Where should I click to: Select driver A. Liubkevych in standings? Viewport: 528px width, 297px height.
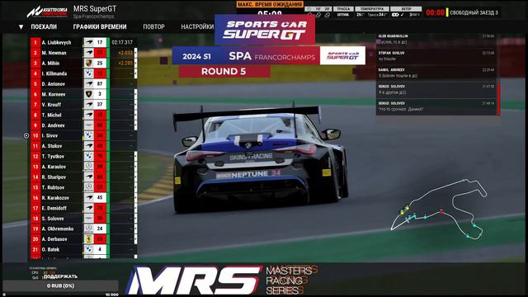coord(56,42)
